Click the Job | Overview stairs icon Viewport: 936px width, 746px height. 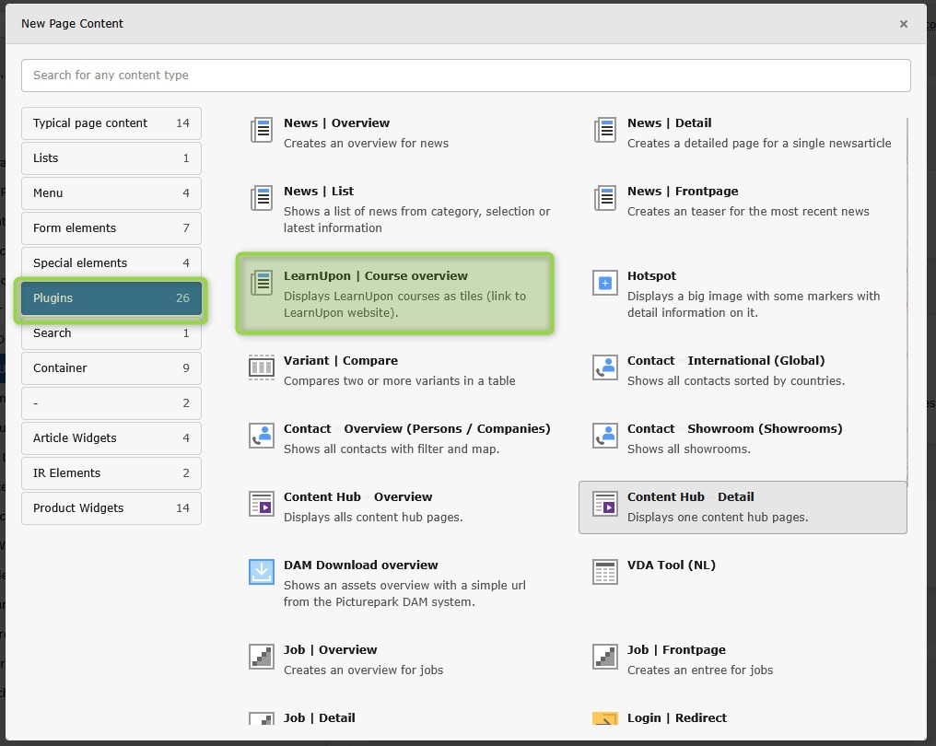(262, 657)
